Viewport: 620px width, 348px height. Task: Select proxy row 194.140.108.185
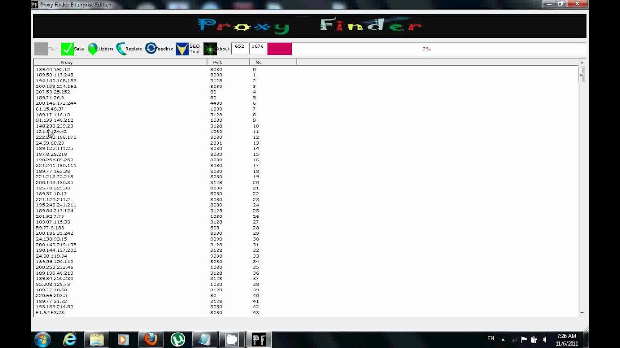click(x=56, y=81)
